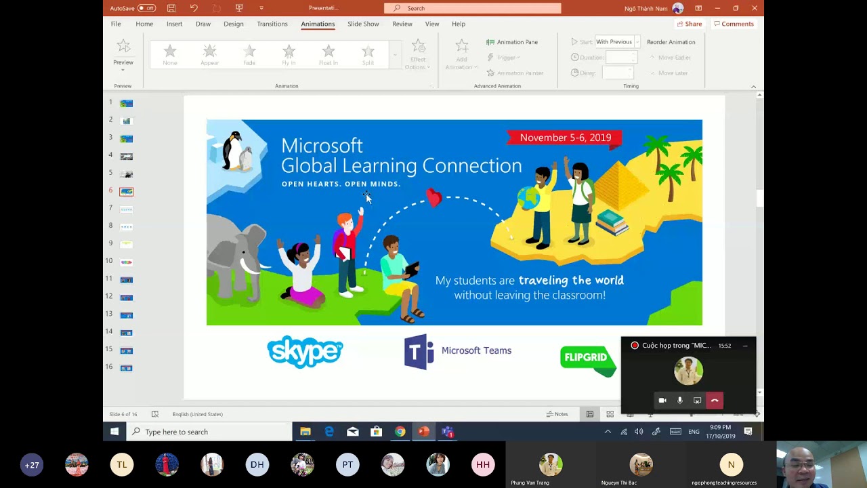Show the +27 more participants
The height and width of the screenshot is (488, 867).
point(32,465)
